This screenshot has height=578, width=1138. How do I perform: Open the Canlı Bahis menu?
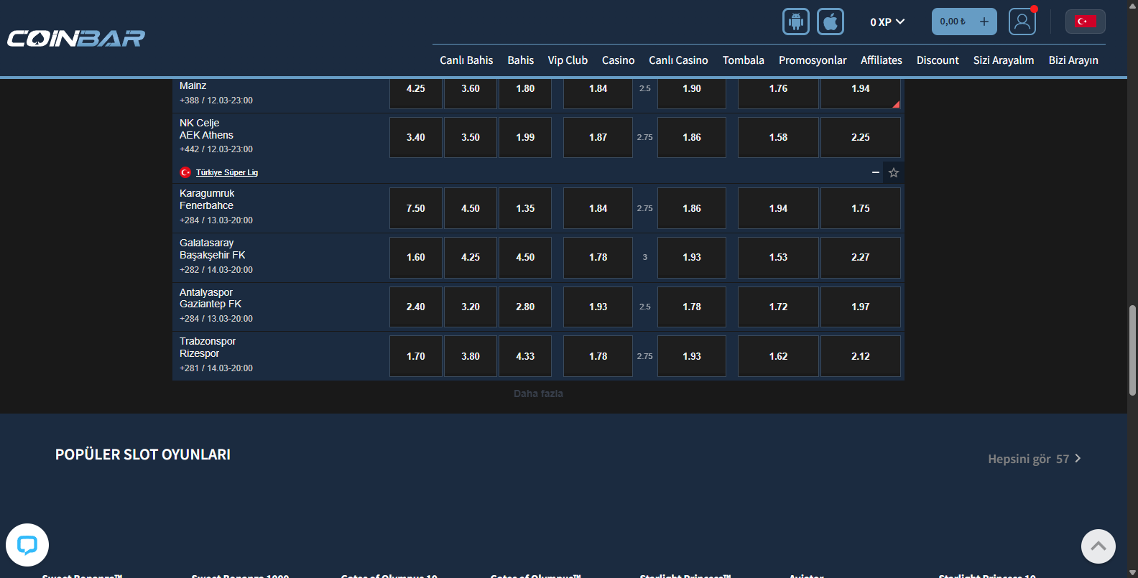pyautogui.click(x=466, y=60)
